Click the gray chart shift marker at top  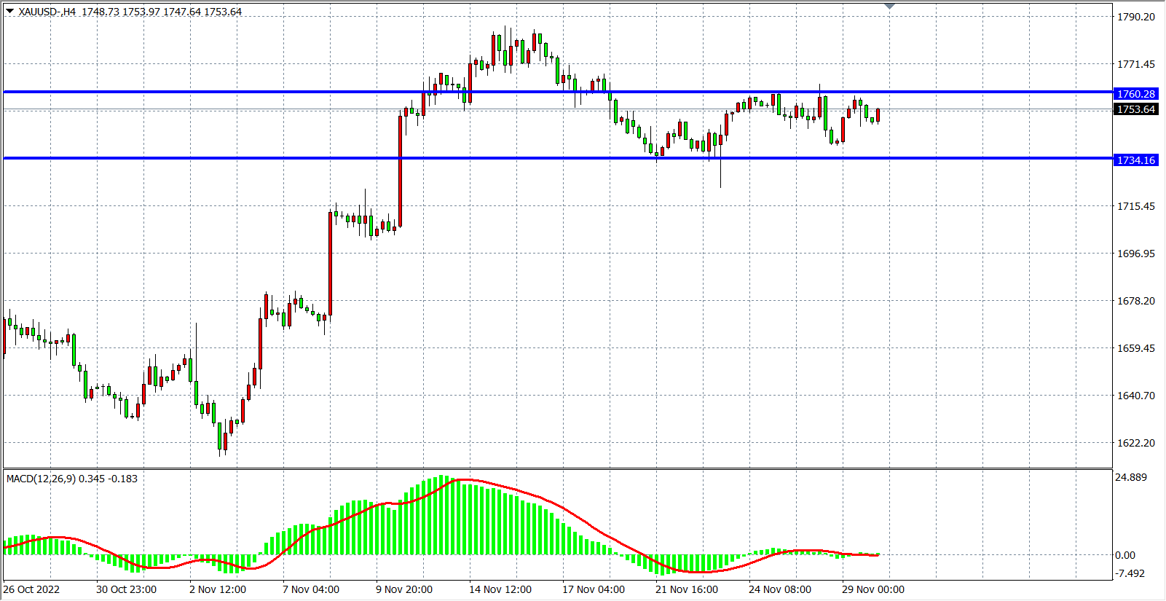click(889, 6)
